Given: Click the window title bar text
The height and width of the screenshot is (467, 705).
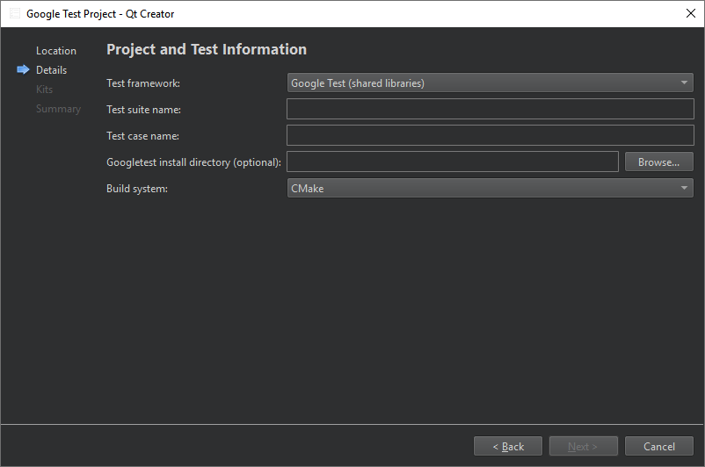Looking at the screenshot, I should pos(100,14).
